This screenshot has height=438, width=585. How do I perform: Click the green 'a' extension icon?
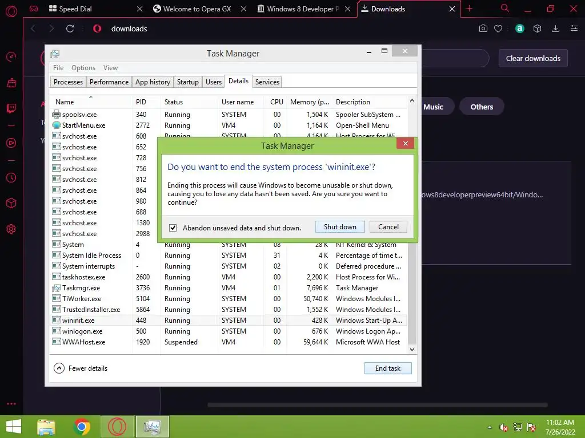click(x=520, y=29)
